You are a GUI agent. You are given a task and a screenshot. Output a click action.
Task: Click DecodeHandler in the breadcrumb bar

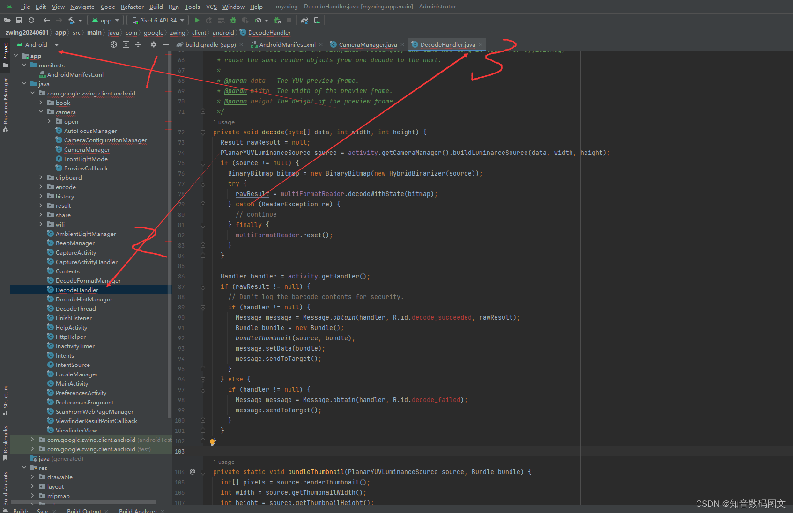click(269, 33)
